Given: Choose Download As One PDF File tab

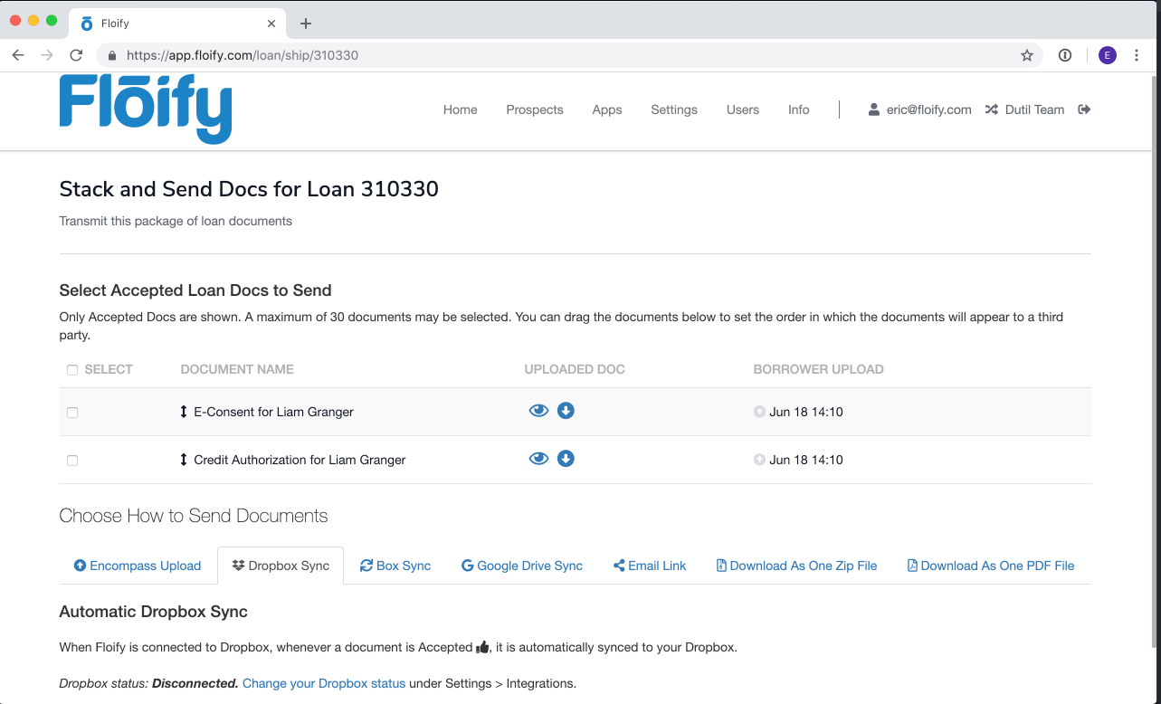Looking at the screenshot, I should 991,566.
